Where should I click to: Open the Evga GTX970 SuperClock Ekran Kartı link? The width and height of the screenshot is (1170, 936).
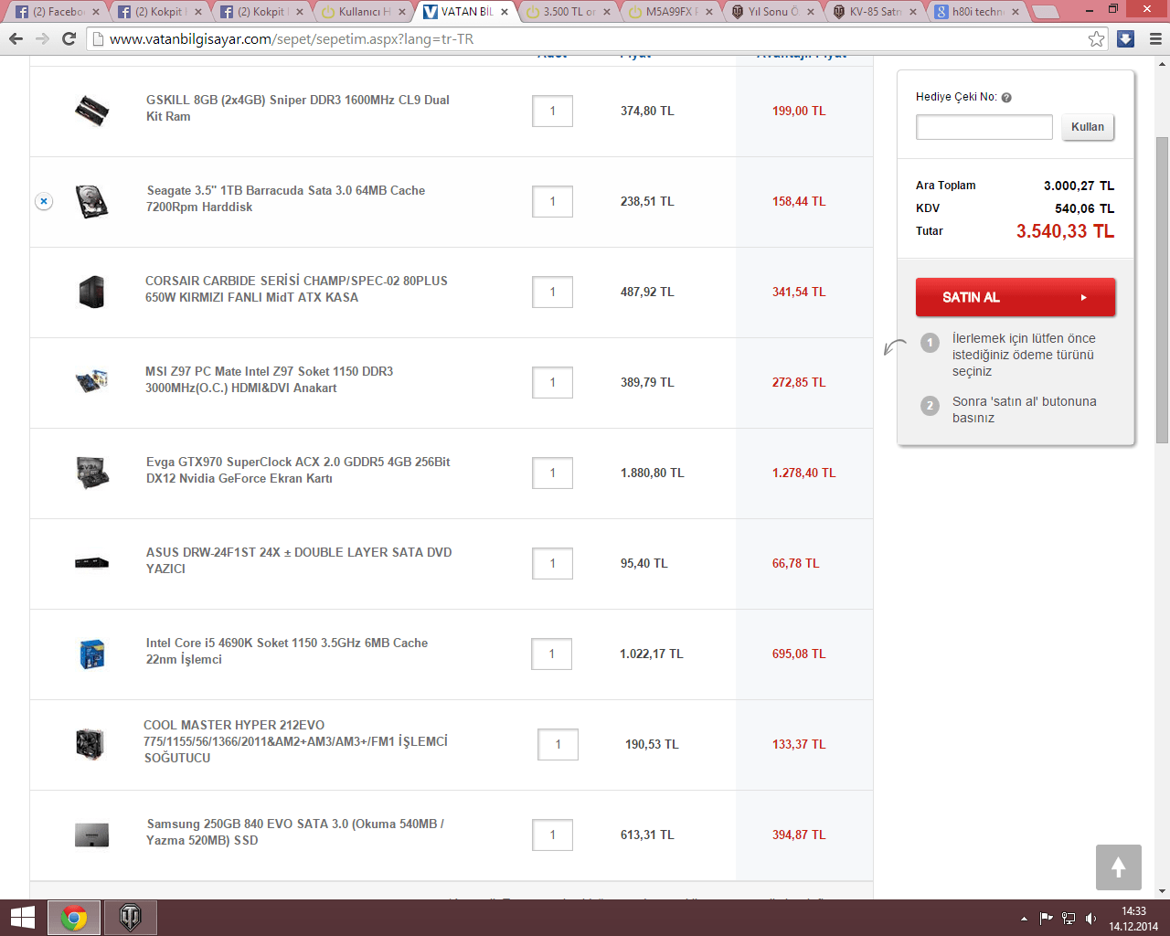coord(298,470)
